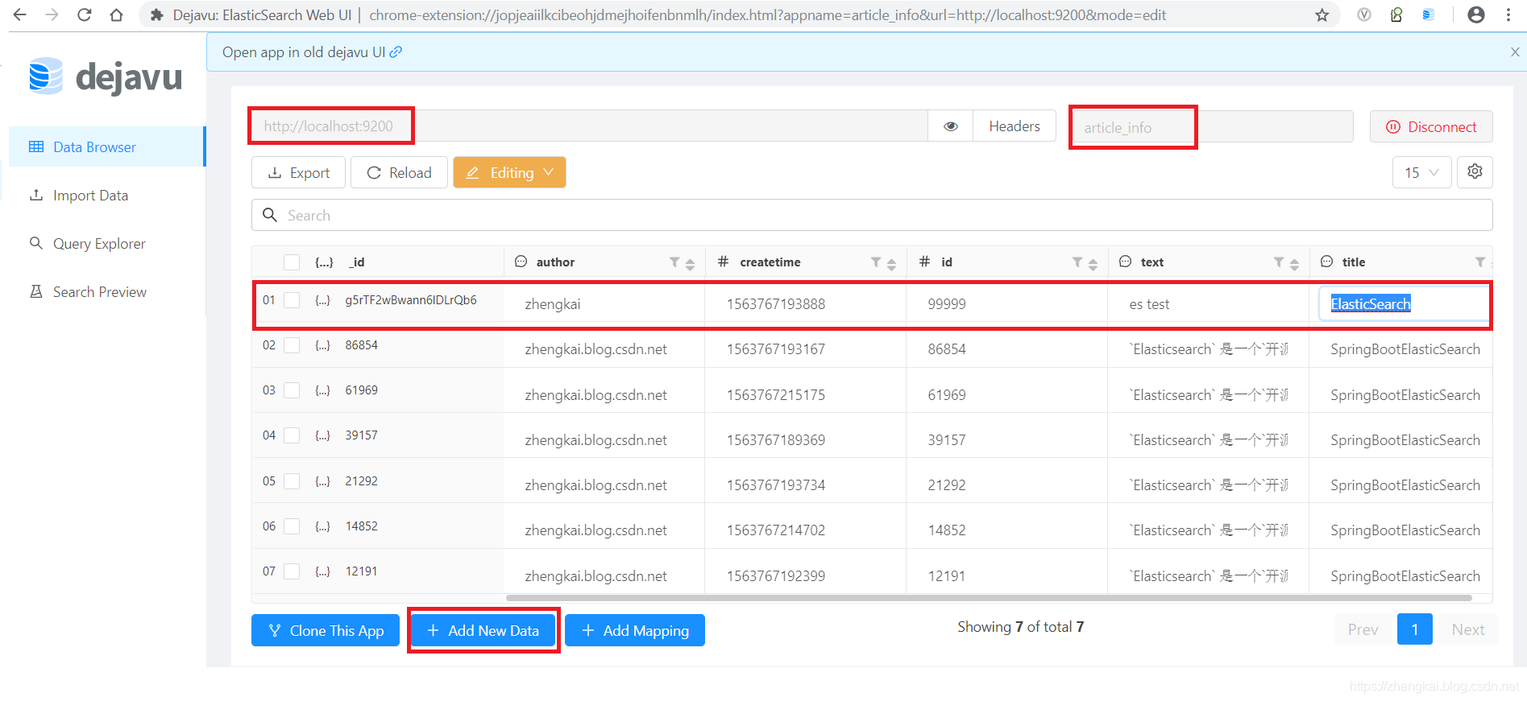Add New Data
This screenshot has height=701, width=1527.
pos(483,630)
